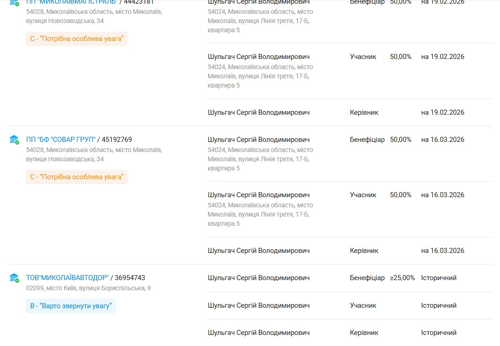
Task: Open the ПП "БФ "СОВАР ГРУП" company link
Action: 61,140
